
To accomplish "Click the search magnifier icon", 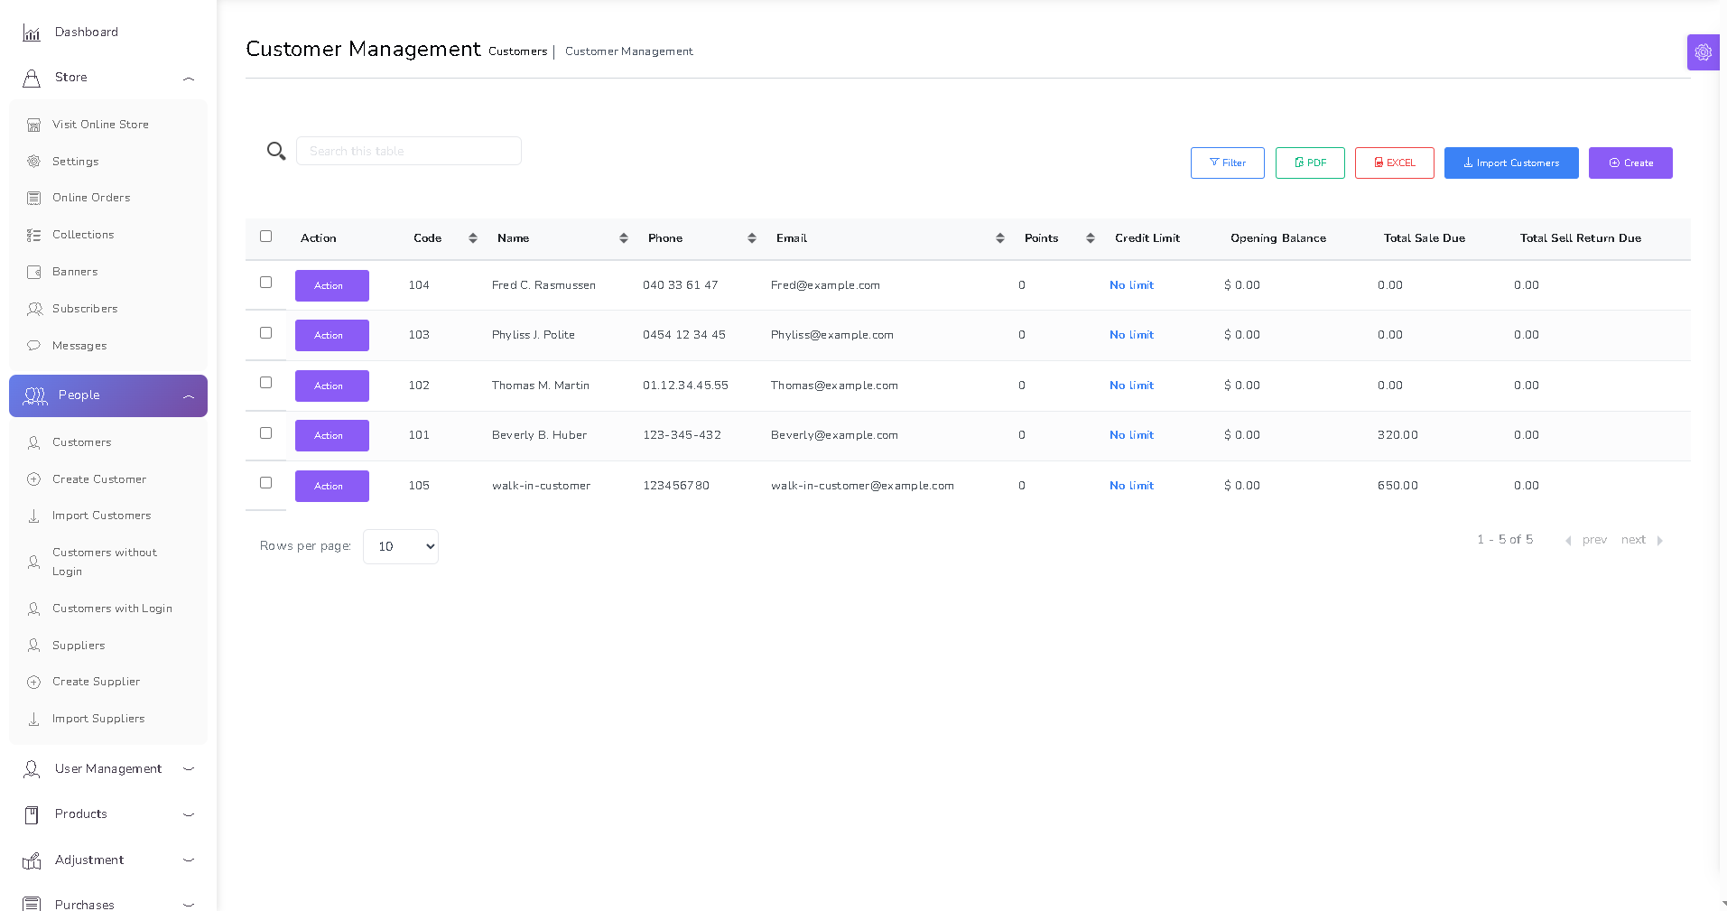I will click(x=276, y=151).
